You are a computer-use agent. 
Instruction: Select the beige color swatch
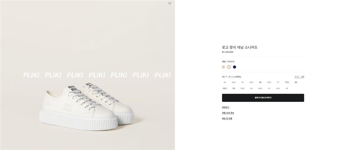223,67
